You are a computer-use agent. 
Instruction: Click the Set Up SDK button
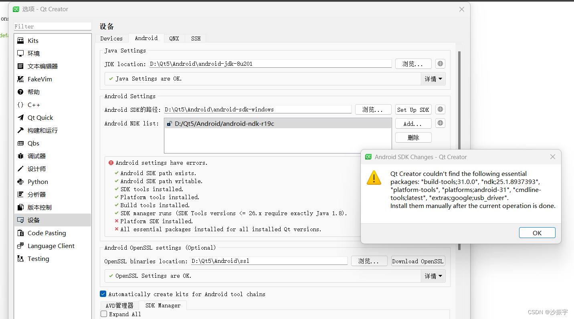point(413,109)
